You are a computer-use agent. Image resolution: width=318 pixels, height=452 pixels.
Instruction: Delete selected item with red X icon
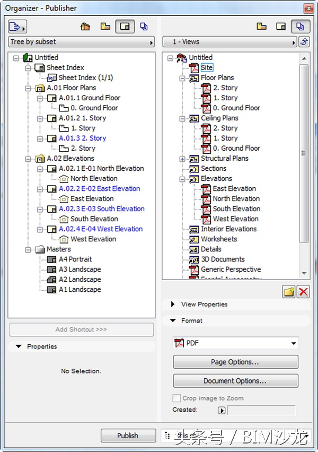tap(303, 291)
